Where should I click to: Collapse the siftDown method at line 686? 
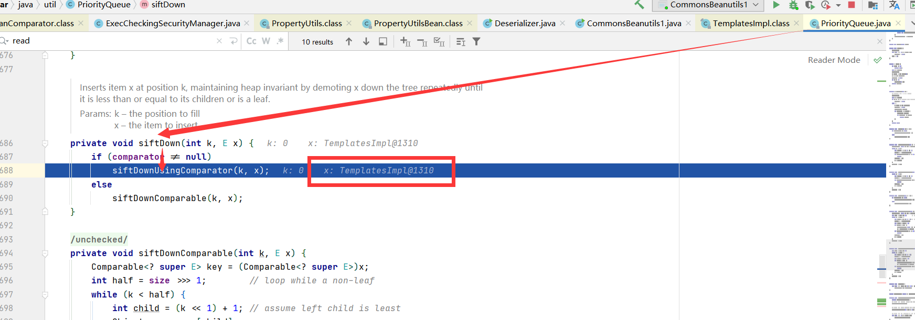click(45, 143)
